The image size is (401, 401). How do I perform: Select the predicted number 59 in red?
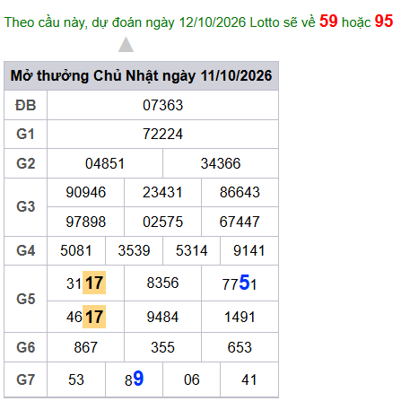[328, 22]
